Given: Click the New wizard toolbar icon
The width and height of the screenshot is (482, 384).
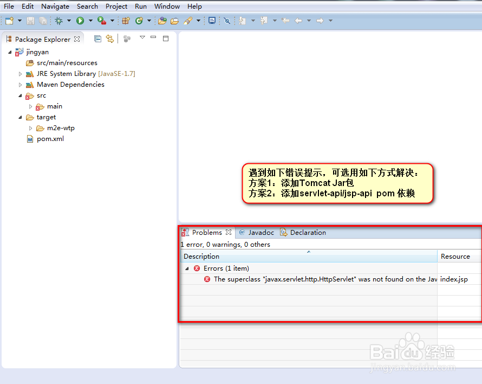Looking at the screenshot, I should 9,21.
